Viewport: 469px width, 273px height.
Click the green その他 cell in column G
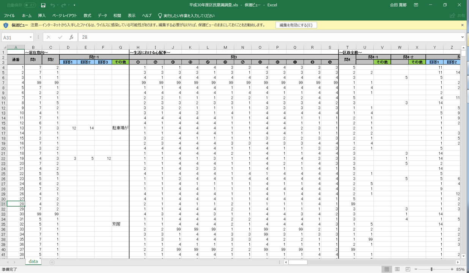point(120,62)
